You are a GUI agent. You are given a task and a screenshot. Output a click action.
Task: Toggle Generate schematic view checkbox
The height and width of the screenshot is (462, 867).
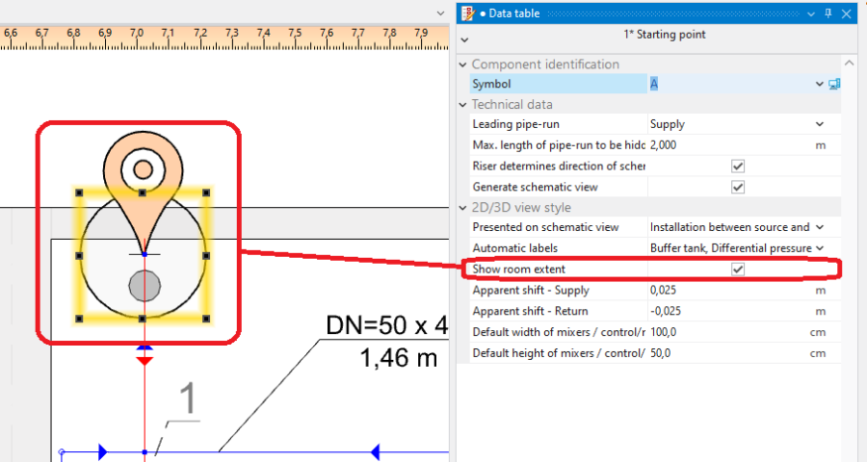pyautogui.click(x=738, y=187)
